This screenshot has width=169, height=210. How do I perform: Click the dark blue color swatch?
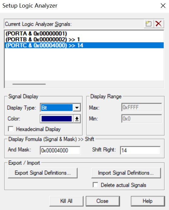click(x=57, y=119)
